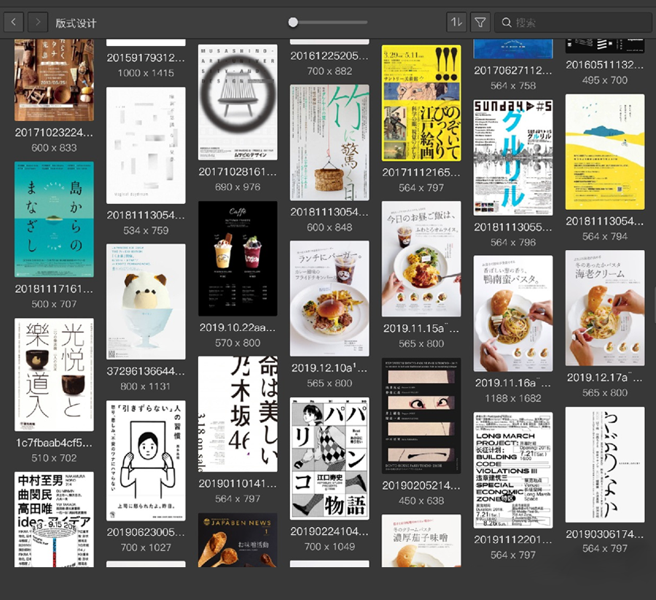Open the burger lunch plate poster thumbnail
The image size is (656, 600).
[329, 298]
